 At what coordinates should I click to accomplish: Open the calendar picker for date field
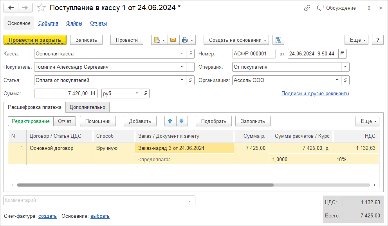point(342,53)
